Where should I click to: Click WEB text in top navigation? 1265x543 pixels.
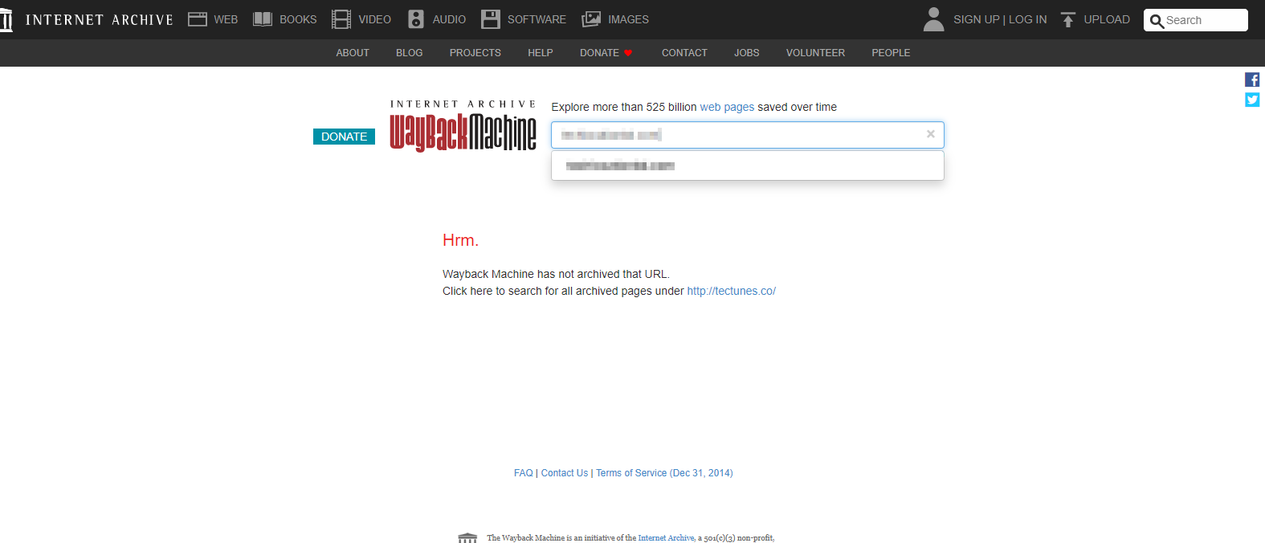tap(226, 19)
